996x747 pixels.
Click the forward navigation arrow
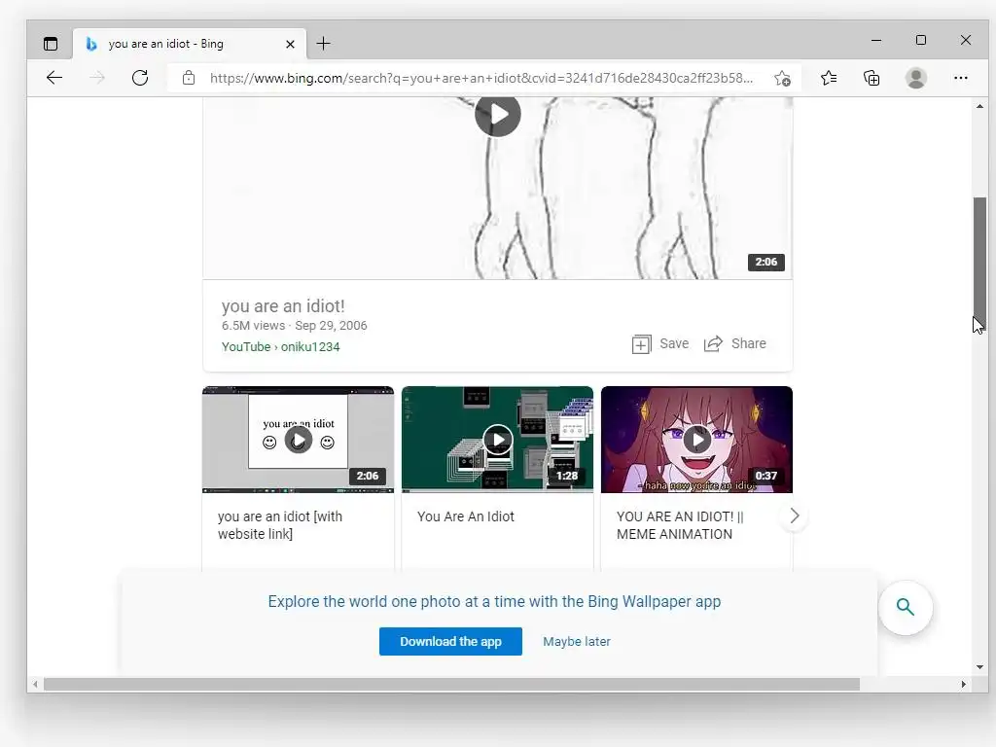tap(97, 78)
